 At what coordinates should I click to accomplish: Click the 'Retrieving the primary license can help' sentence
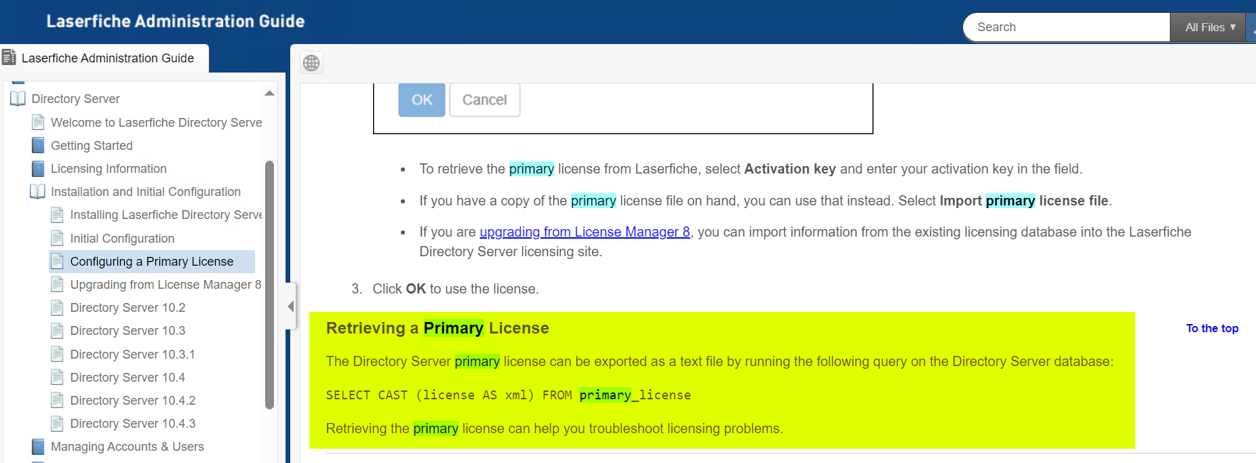pyautogui.click(x=555, y=428)
